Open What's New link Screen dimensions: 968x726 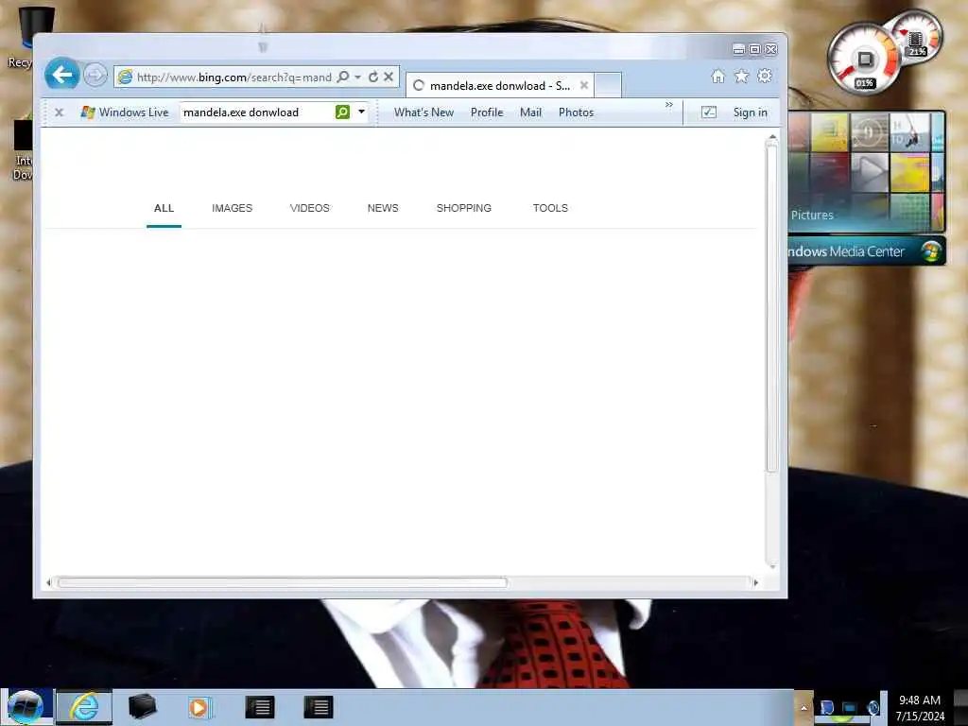click(424, 112)
